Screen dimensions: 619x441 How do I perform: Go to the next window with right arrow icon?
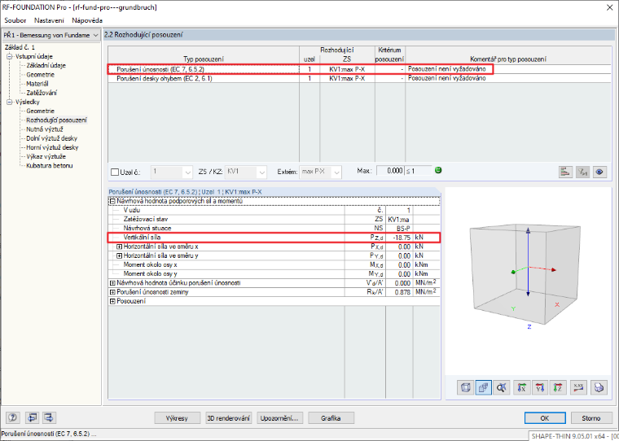click(x=50, y=417)
